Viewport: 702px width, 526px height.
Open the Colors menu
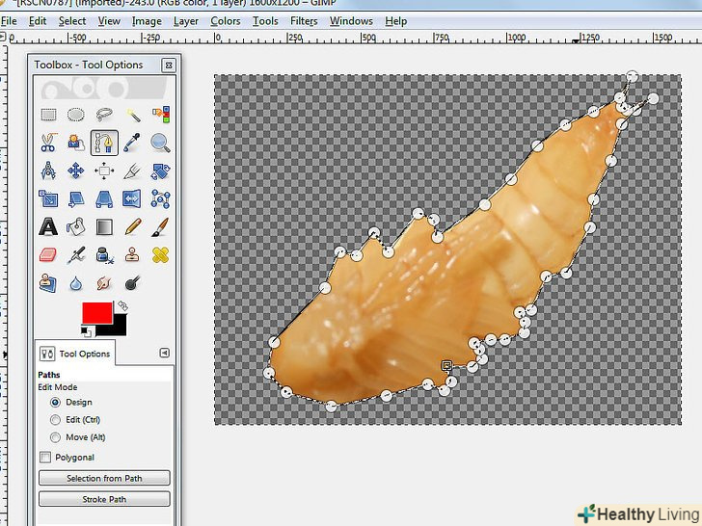click(x=225, y=21)
